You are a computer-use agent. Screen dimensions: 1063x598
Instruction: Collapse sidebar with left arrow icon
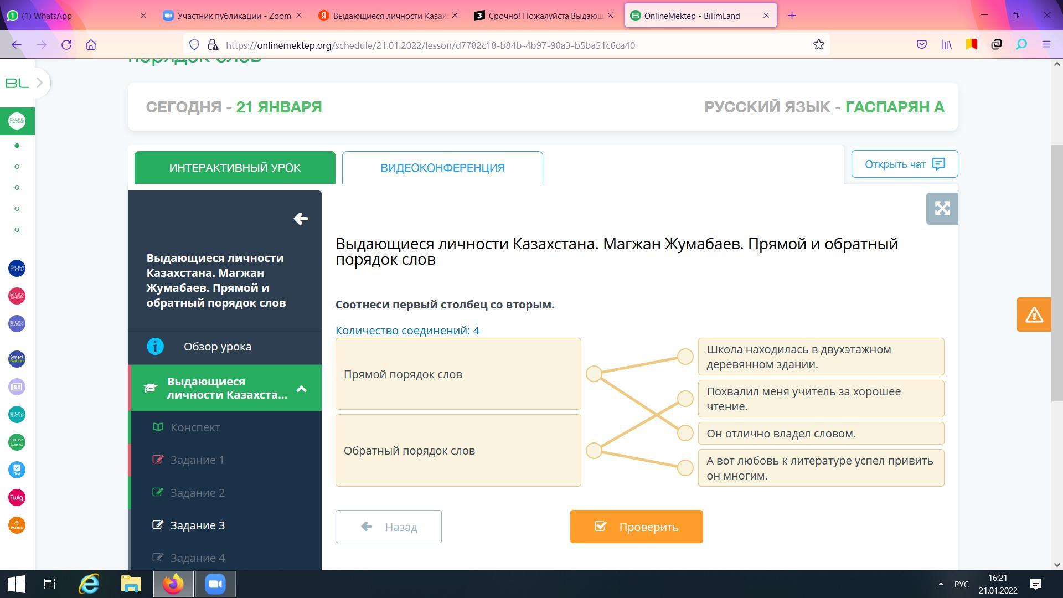[x=301, y=219]
